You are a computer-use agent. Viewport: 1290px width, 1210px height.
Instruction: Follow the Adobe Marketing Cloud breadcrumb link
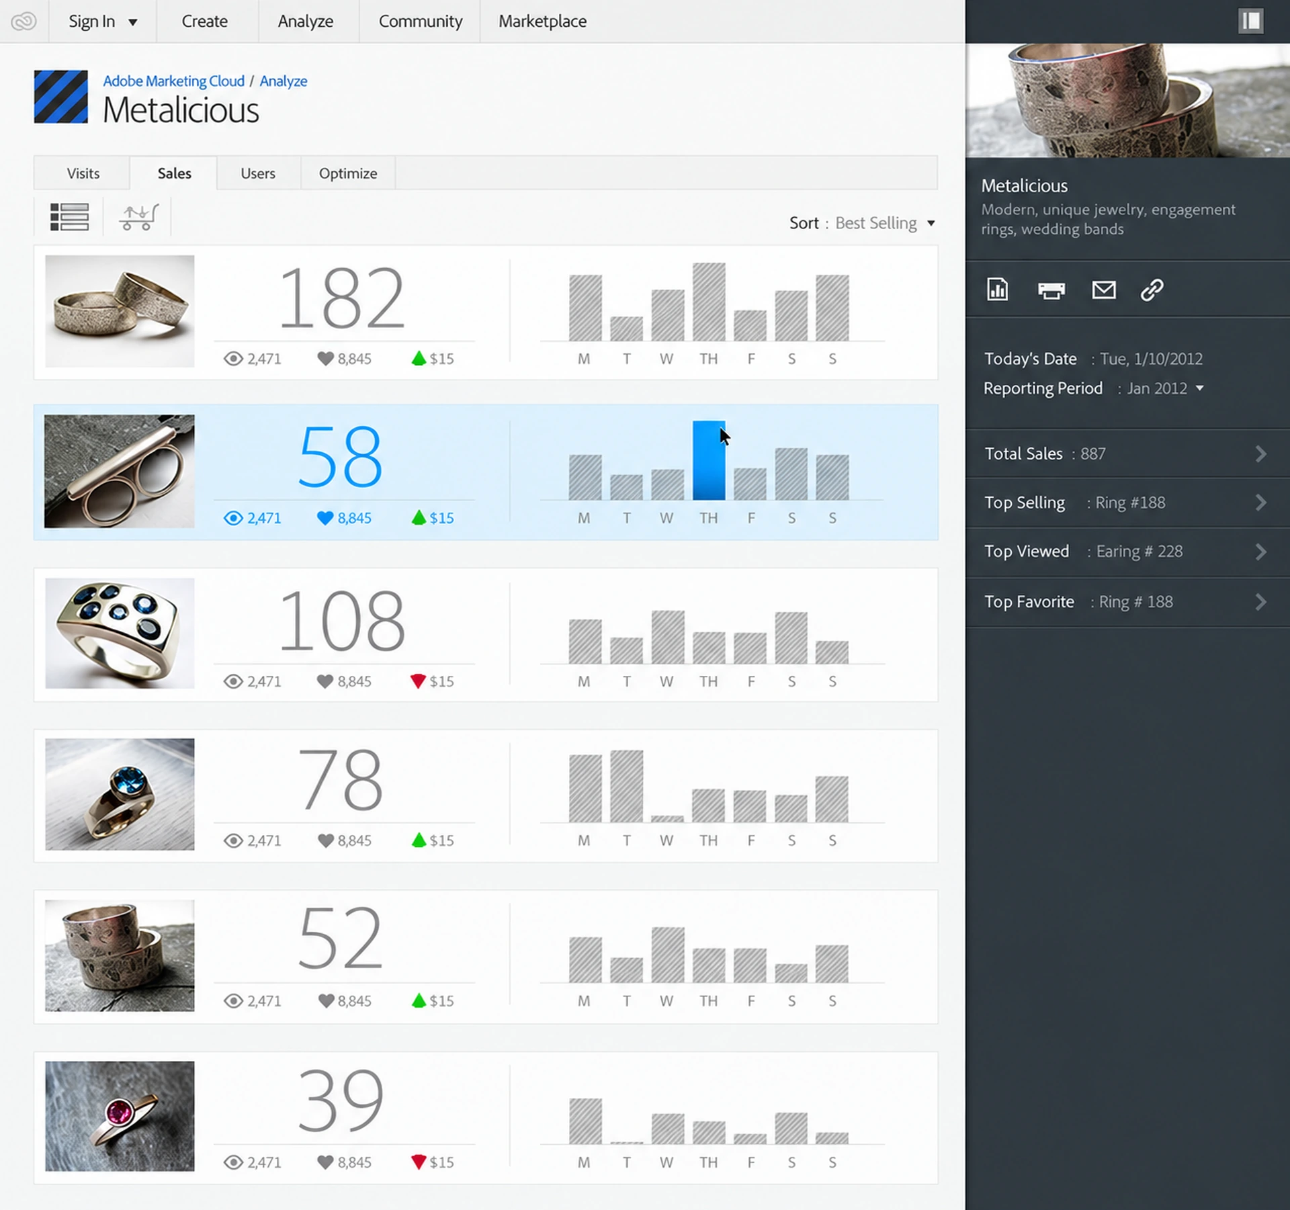pos(173,81)
